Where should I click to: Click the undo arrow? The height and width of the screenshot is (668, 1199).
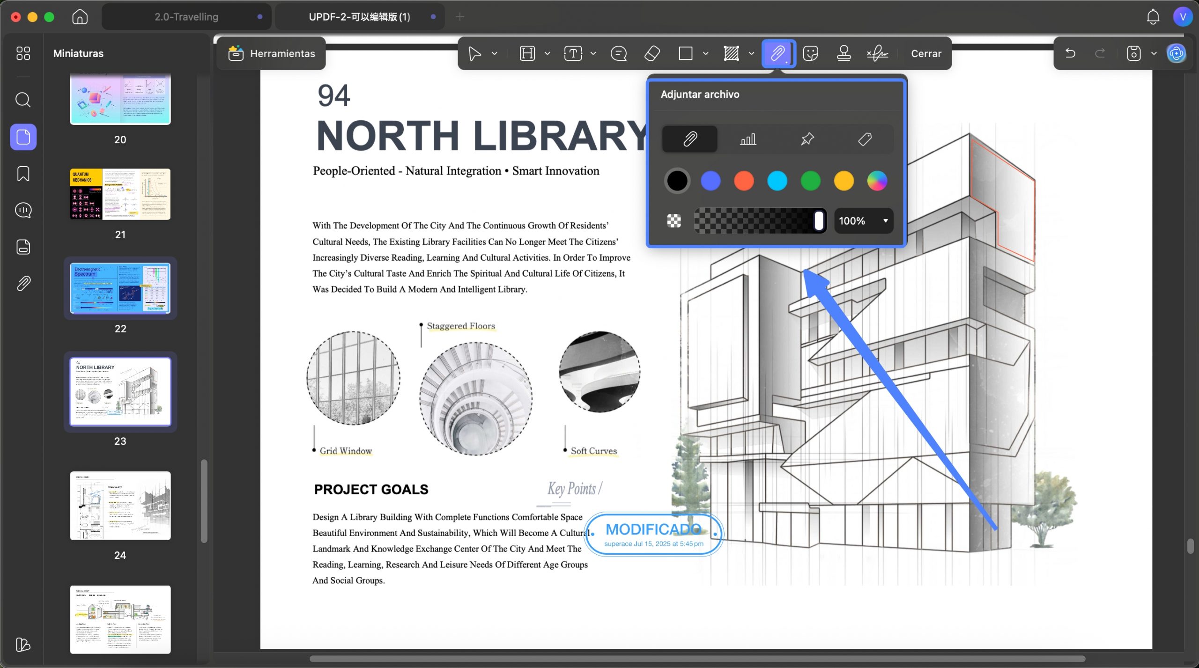(1070, 53)
